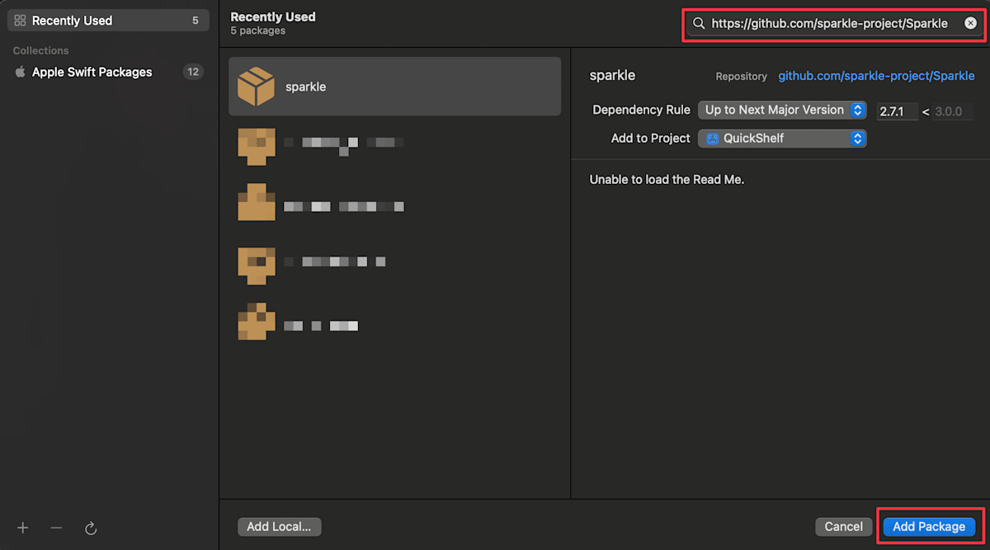Viewport: 990px width, 550px height.
Task: Select the sparkle package row
Action: click(394, 87)
